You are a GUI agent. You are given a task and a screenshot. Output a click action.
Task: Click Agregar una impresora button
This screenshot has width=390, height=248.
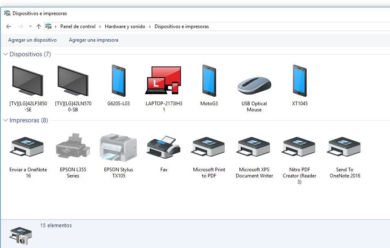tap(93, 40)
